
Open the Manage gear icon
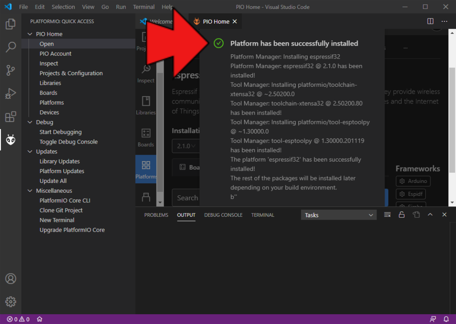pos(11,301)
